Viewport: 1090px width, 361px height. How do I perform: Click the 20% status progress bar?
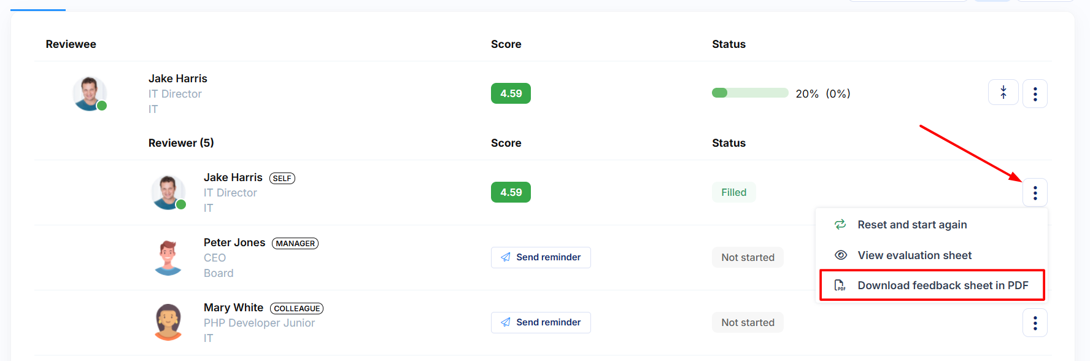pyautogui.click(x=750, y=93)
